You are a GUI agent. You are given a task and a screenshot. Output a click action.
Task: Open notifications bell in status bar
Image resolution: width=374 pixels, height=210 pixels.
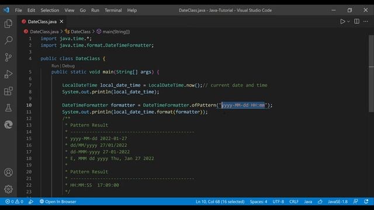[366, 201]
